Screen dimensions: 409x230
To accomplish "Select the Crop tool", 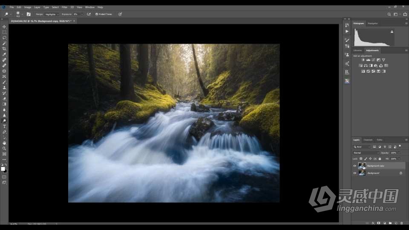I will coord(4,49).
